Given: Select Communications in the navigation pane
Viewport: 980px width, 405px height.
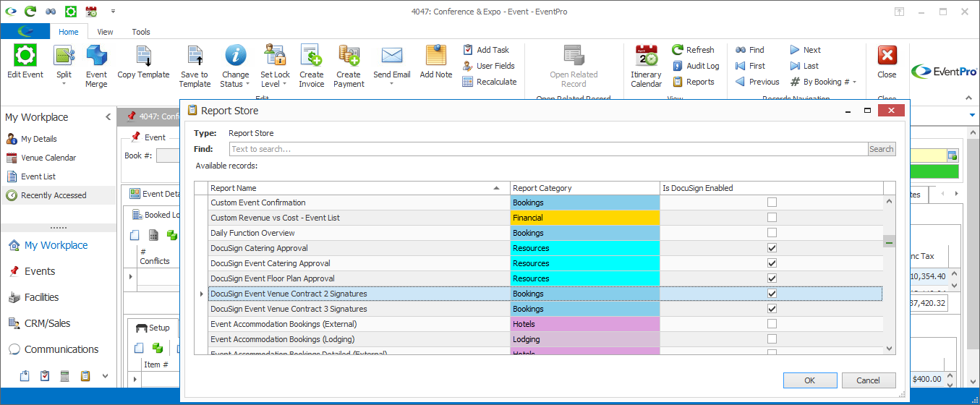Looking at the screenshot, I should coord(61,349).
